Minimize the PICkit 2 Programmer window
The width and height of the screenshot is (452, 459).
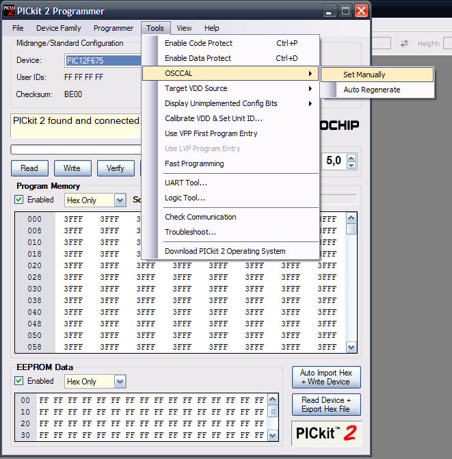(330, 11)
